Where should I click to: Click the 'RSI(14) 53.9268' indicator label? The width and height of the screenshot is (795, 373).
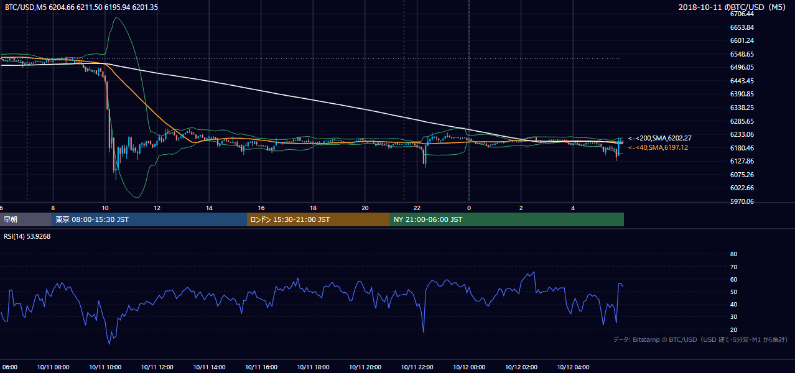coord(27,236)
